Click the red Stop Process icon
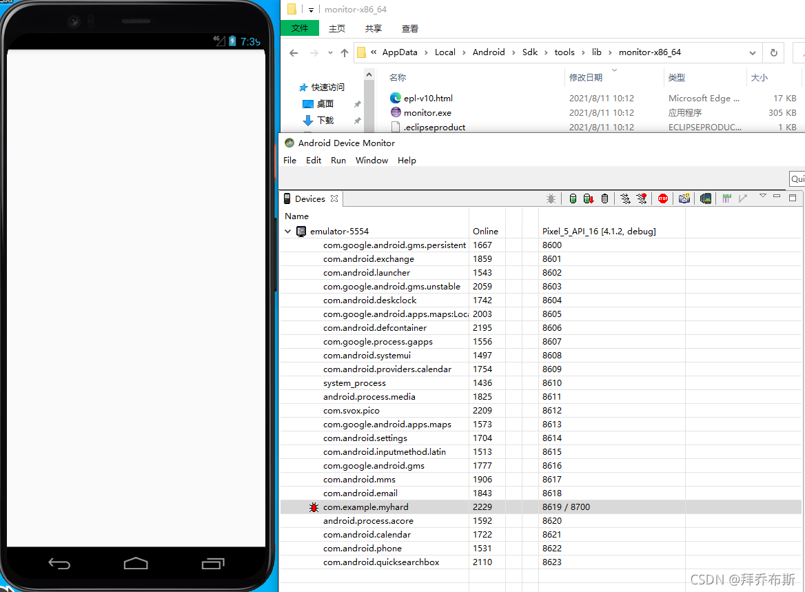 click(663, 198)
